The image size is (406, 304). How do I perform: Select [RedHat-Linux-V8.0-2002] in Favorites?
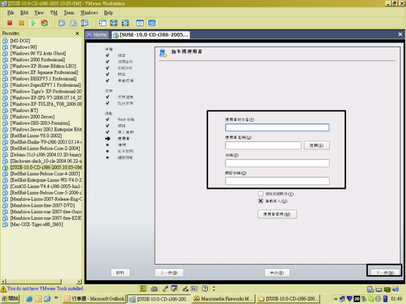pyautogui.click(x=36, y=136)
